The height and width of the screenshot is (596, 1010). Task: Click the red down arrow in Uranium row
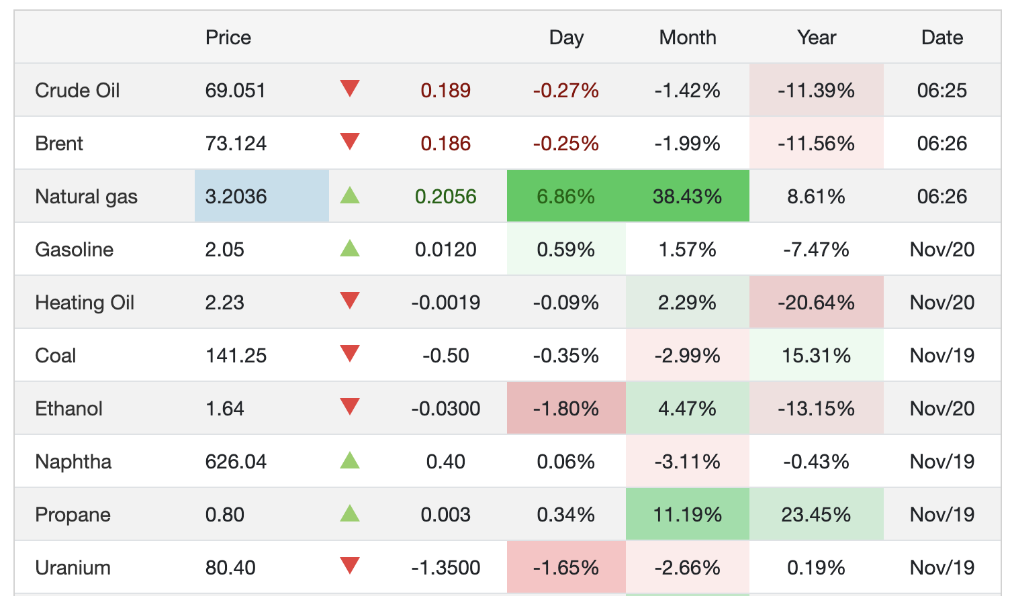click(x=350, y=566)
